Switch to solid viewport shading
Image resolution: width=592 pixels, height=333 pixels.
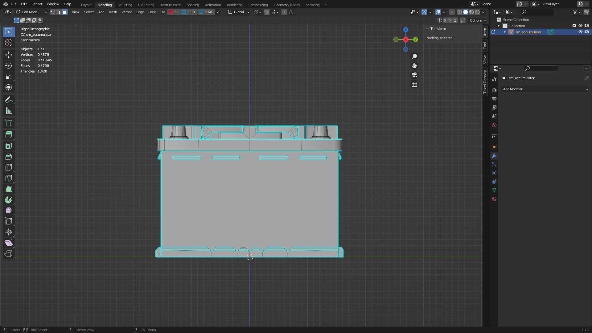pos(466,12)
